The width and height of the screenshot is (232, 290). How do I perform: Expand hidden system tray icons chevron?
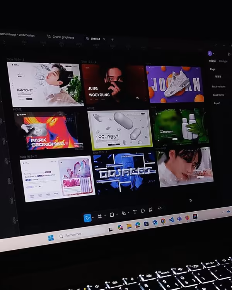[x=223, y=212]
